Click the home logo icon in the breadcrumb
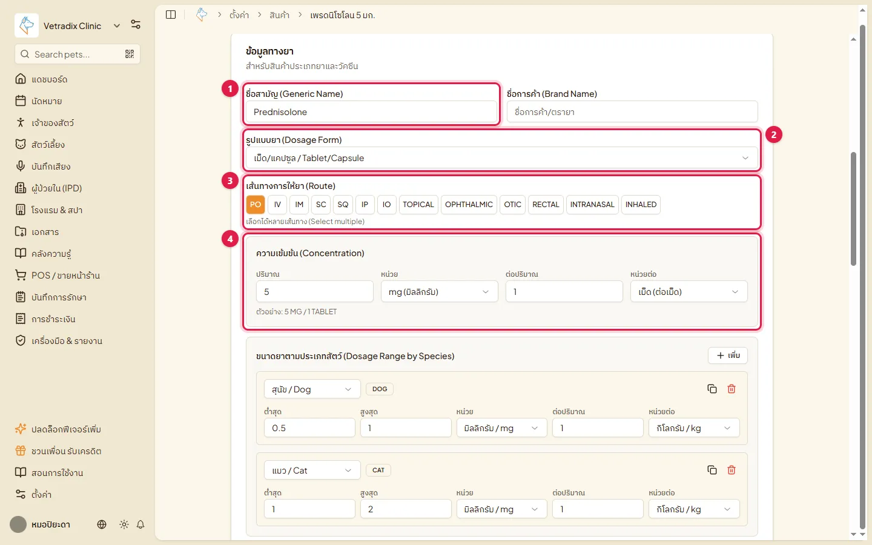The height and width of the screenshot is (545, 872). click(202, 15)
